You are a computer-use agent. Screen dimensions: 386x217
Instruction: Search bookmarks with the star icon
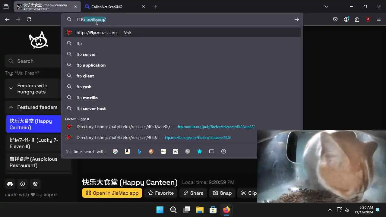(x=200, y=151)
